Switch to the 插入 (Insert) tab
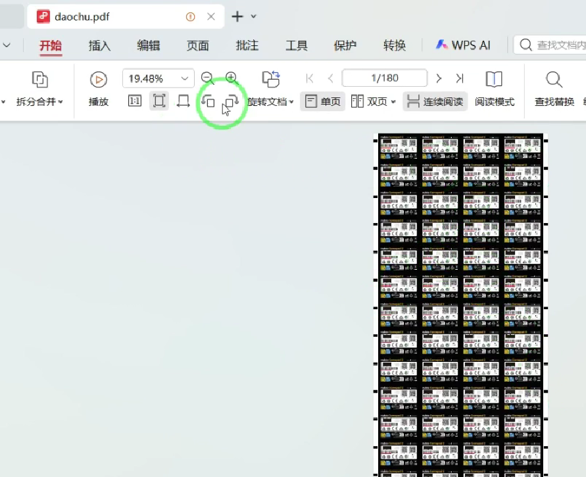Viewport: 586px width, 477px height. tap(99, 45)
